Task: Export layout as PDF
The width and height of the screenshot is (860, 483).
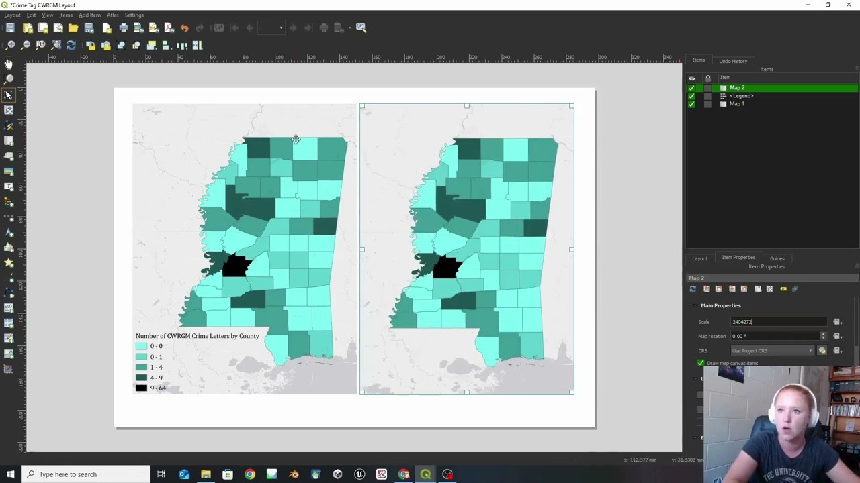Action: tap(169, 28)
